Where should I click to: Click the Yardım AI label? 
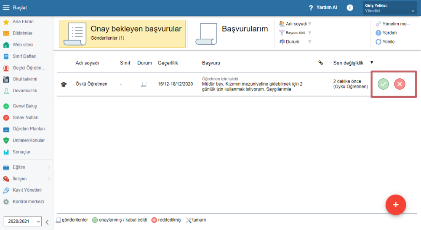click(x=327, y=8)
